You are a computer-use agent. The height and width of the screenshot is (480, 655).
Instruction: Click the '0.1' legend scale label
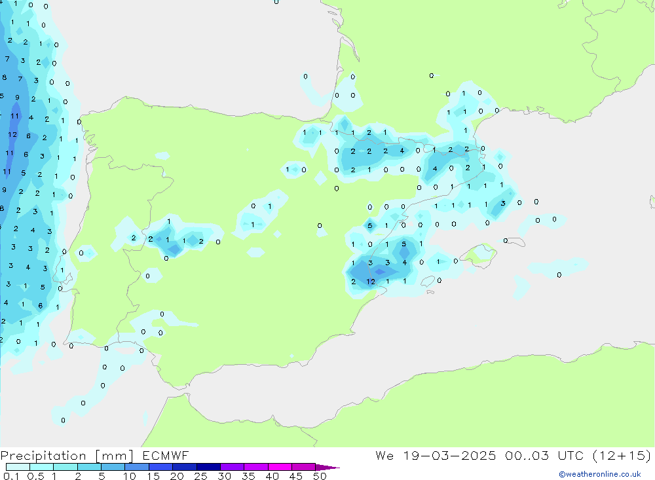[11, 476]
